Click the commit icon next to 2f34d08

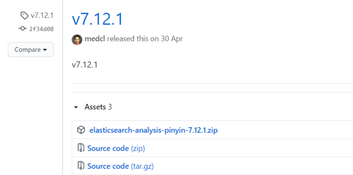23,29
